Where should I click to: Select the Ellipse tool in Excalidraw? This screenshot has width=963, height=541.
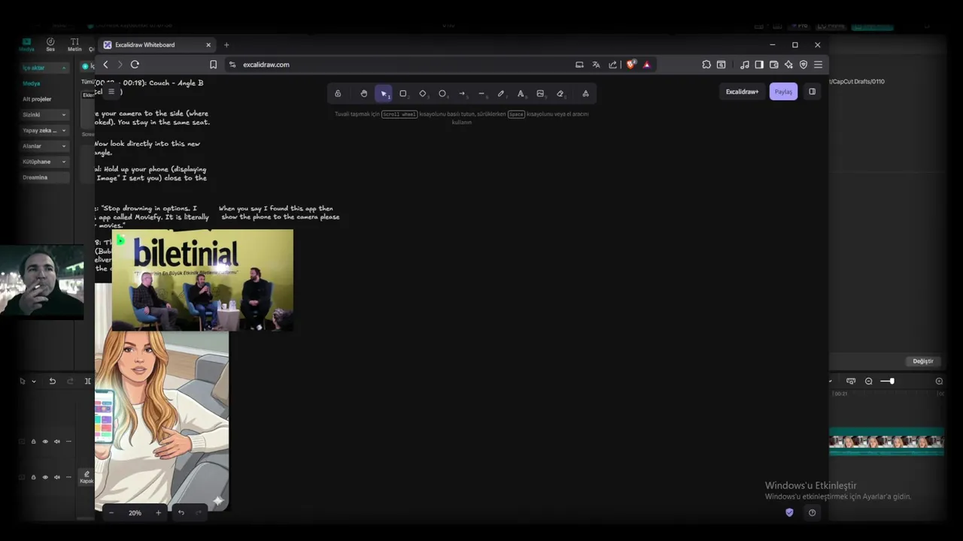pos(442,93)
